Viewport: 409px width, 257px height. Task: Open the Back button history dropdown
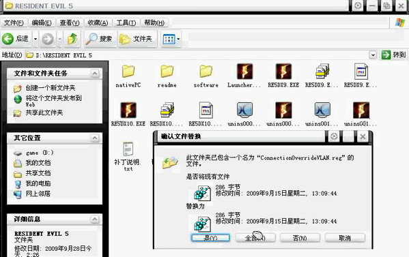click(x=36, y=39)
